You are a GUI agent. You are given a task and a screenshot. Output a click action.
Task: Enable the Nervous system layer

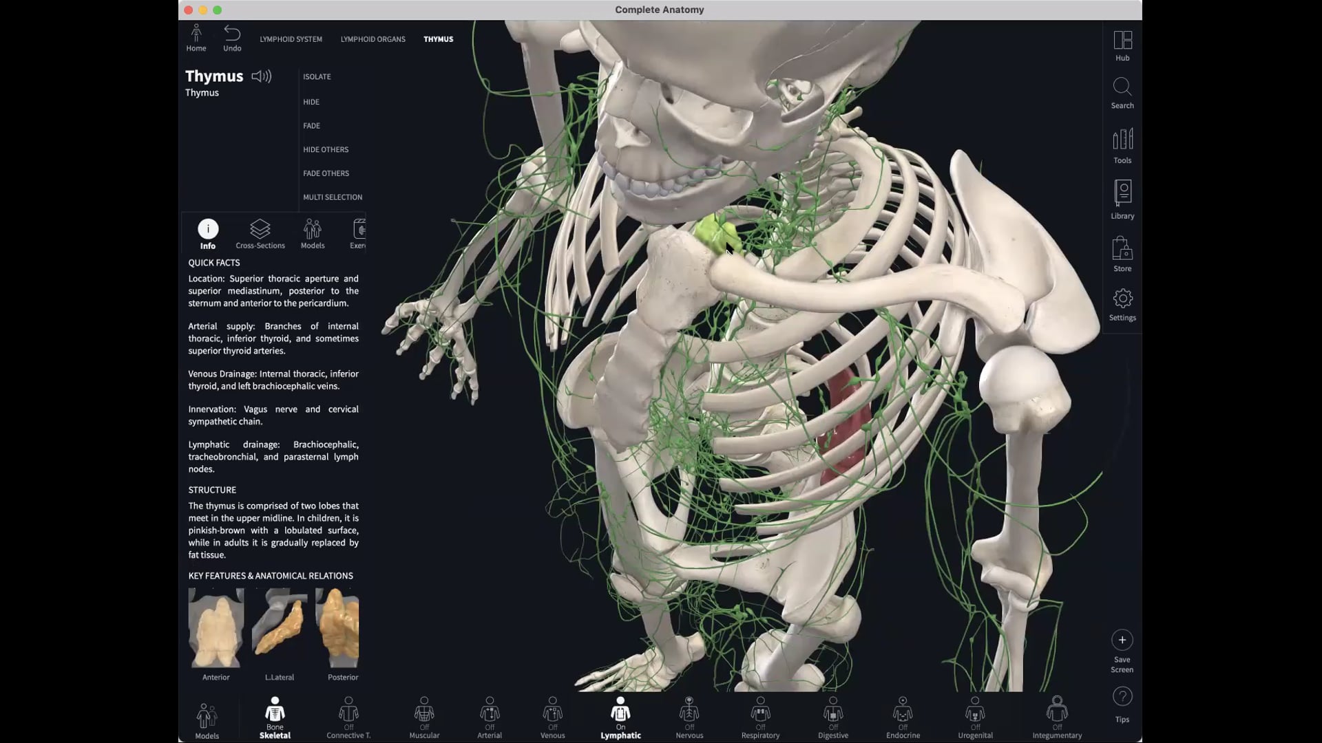point(689,711)
